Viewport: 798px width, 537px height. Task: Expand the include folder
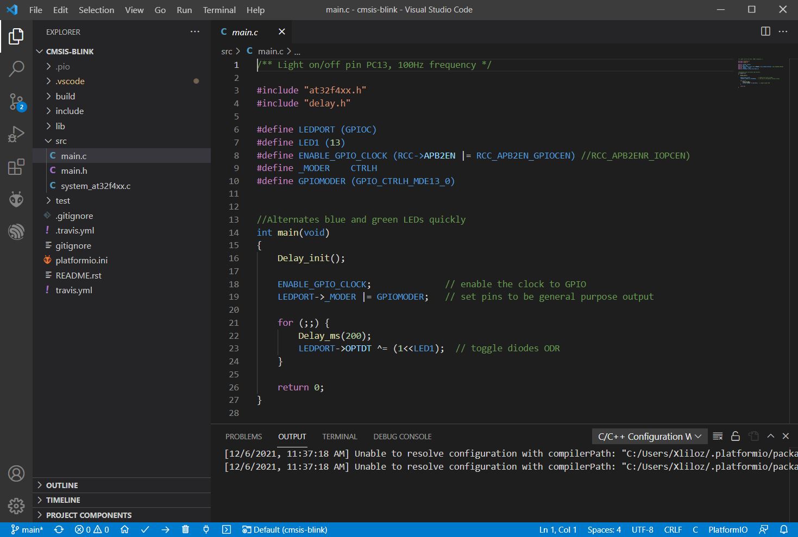coord(122,111)
